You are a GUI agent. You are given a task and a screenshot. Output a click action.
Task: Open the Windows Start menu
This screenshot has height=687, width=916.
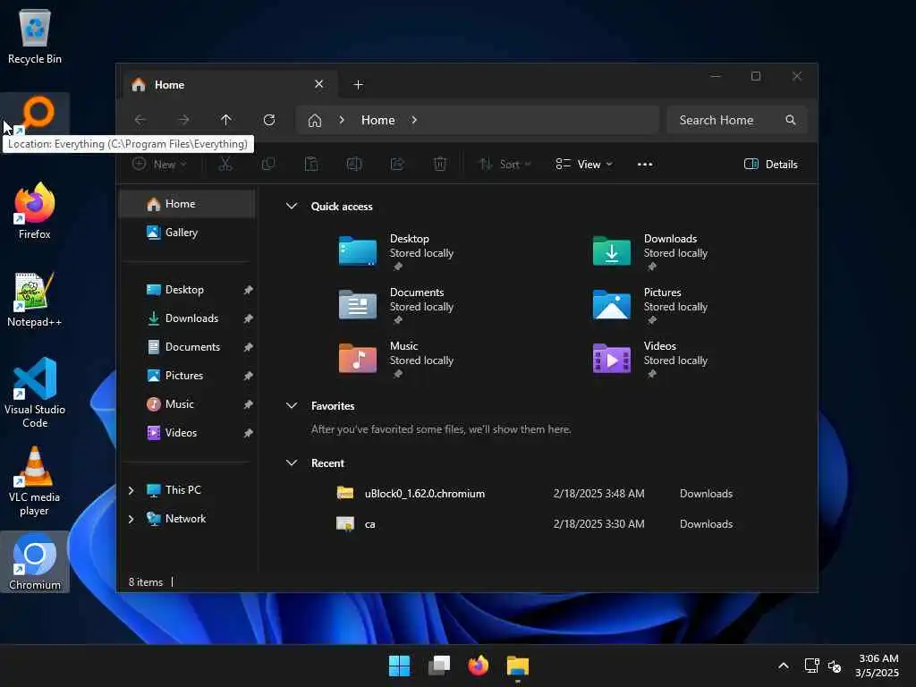400,666
